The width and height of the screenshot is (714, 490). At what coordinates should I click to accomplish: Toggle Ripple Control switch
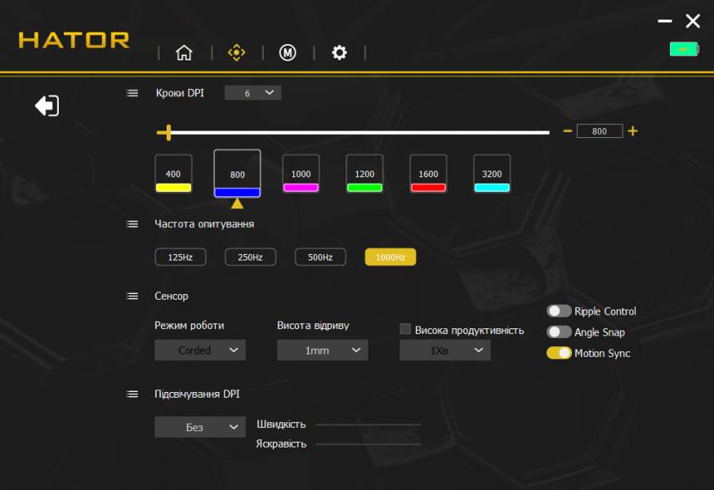(559, 311)
